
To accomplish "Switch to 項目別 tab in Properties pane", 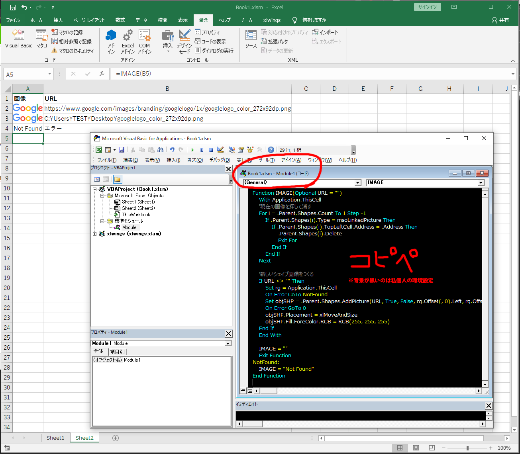I will [x=117, y=352].
